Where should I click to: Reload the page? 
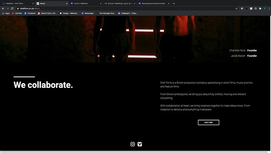[x=12, y=9]
